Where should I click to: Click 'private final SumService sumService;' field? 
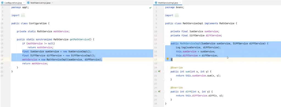tap(195, 31)
